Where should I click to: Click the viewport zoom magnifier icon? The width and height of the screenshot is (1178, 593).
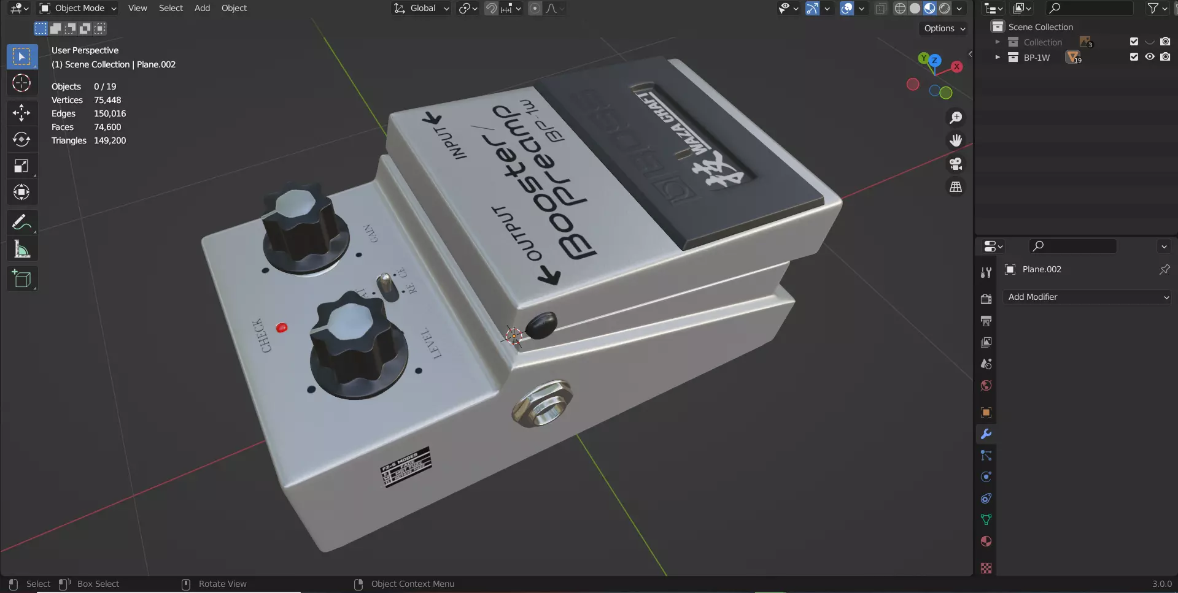click(956, 117)
